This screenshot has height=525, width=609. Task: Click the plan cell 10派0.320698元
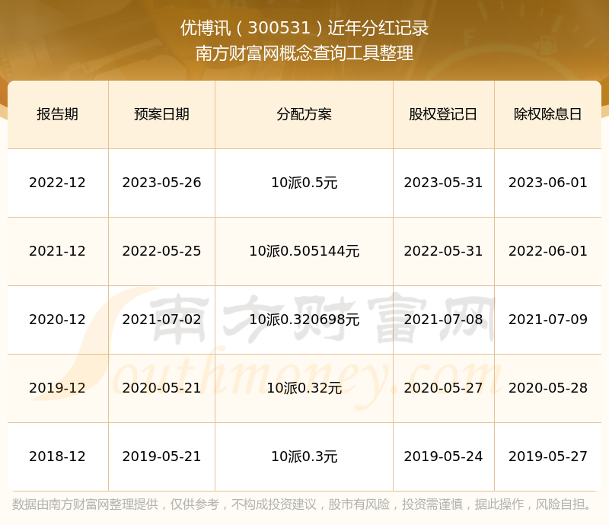pyautogui.click(x=304, y=320)
